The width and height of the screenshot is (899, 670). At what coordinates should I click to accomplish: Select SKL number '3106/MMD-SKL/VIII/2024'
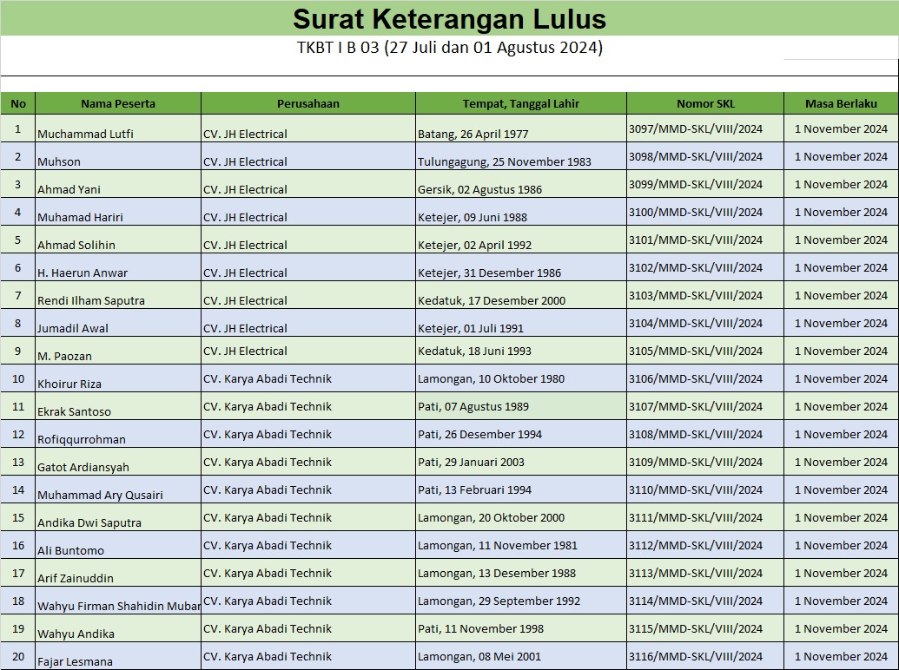[705, 378]
